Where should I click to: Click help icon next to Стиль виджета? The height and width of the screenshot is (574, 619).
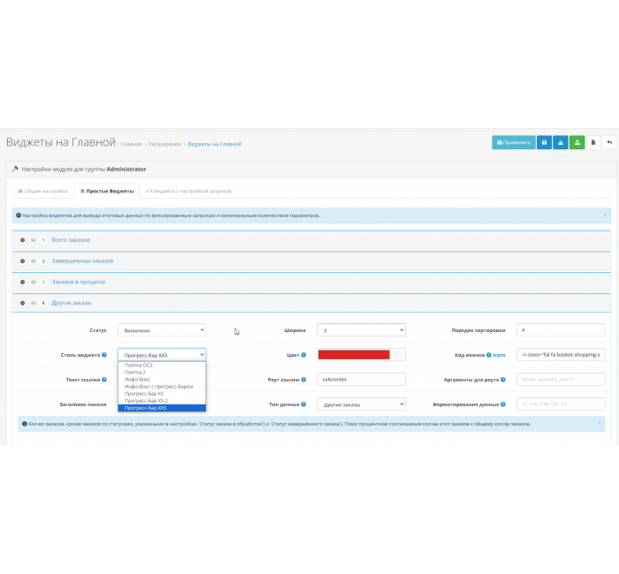(x=104, y=355)
